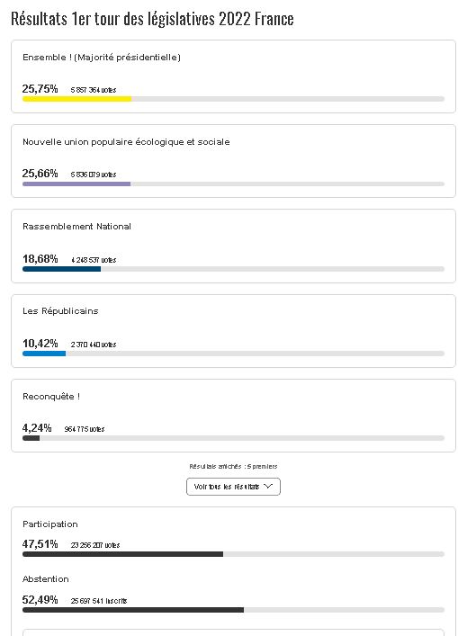
Task: Click the dark blue Rassemblement National bar
Action: click(62, 269)
